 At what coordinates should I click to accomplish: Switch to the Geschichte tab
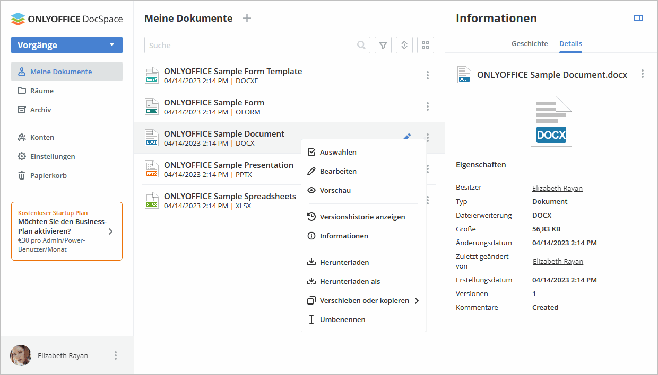[530, 43]
